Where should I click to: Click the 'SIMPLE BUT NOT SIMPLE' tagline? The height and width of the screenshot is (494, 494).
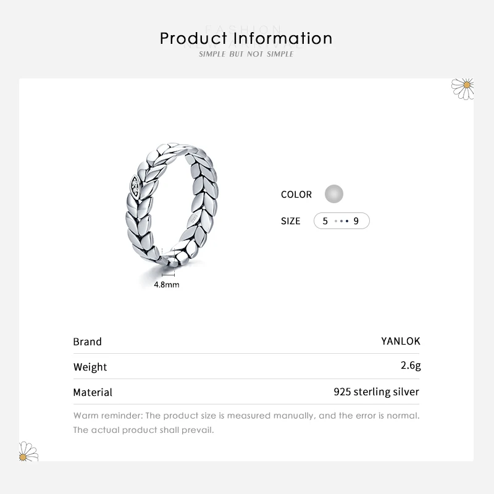(246, 54)
